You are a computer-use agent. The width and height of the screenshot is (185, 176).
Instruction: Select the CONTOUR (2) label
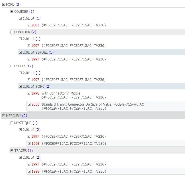(25, 32)
